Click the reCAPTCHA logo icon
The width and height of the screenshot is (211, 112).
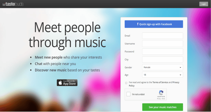pos(161,93)
